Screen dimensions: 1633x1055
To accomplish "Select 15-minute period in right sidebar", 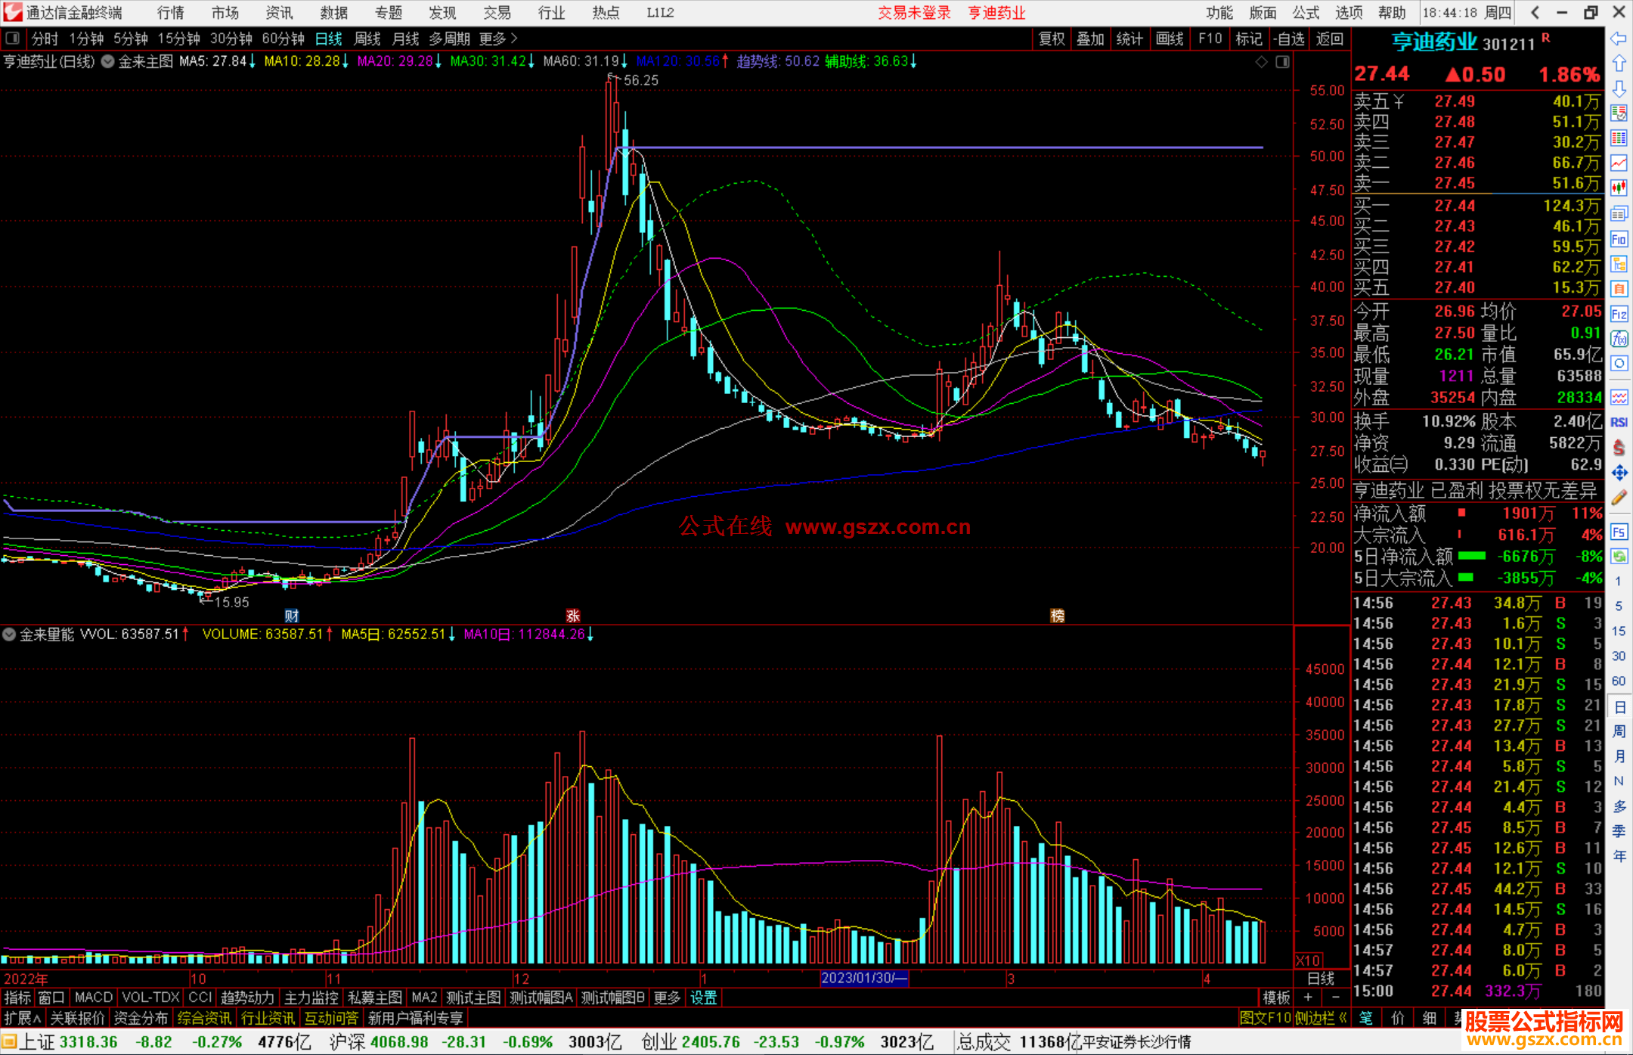I will (1619, 631).
